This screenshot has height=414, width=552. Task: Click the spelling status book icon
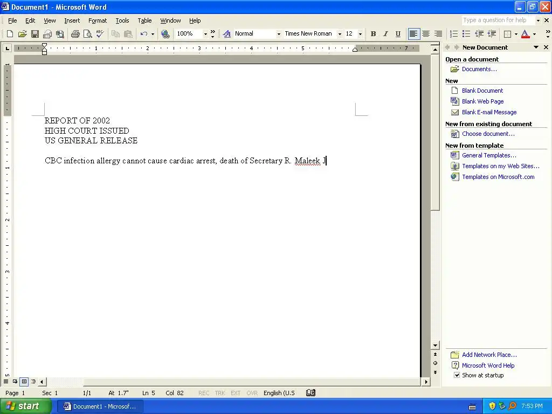click(x=310, y=392)
